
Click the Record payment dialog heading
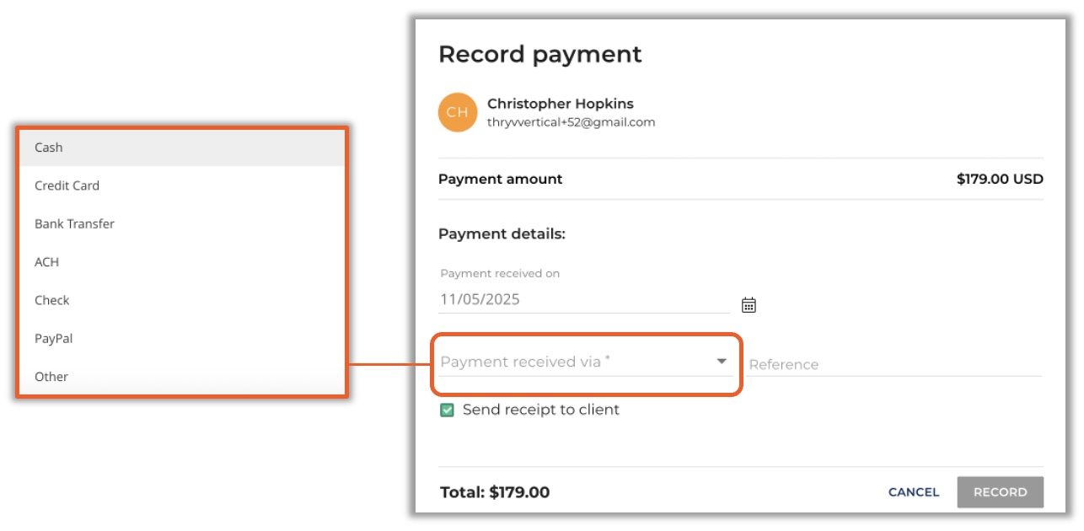[539, 54]
